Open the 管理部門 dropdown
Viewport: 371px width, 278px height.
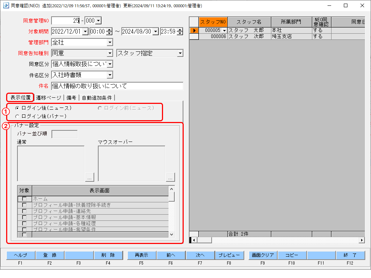(110, 43)
